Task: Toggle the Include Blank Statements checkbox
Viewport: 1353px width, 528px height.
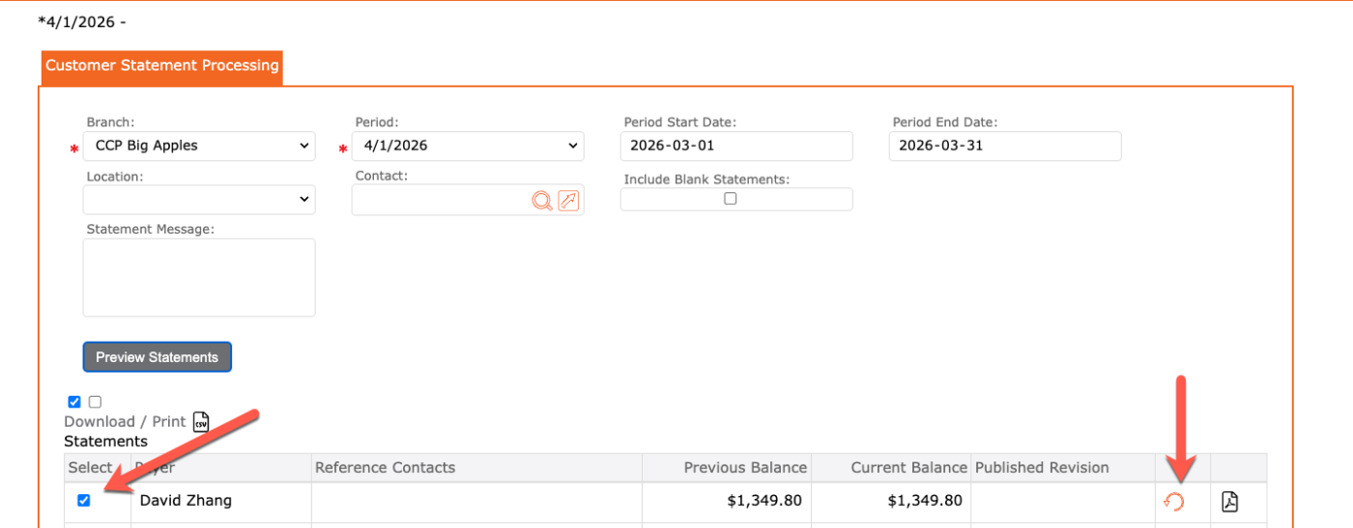Action: click(731, 199)
